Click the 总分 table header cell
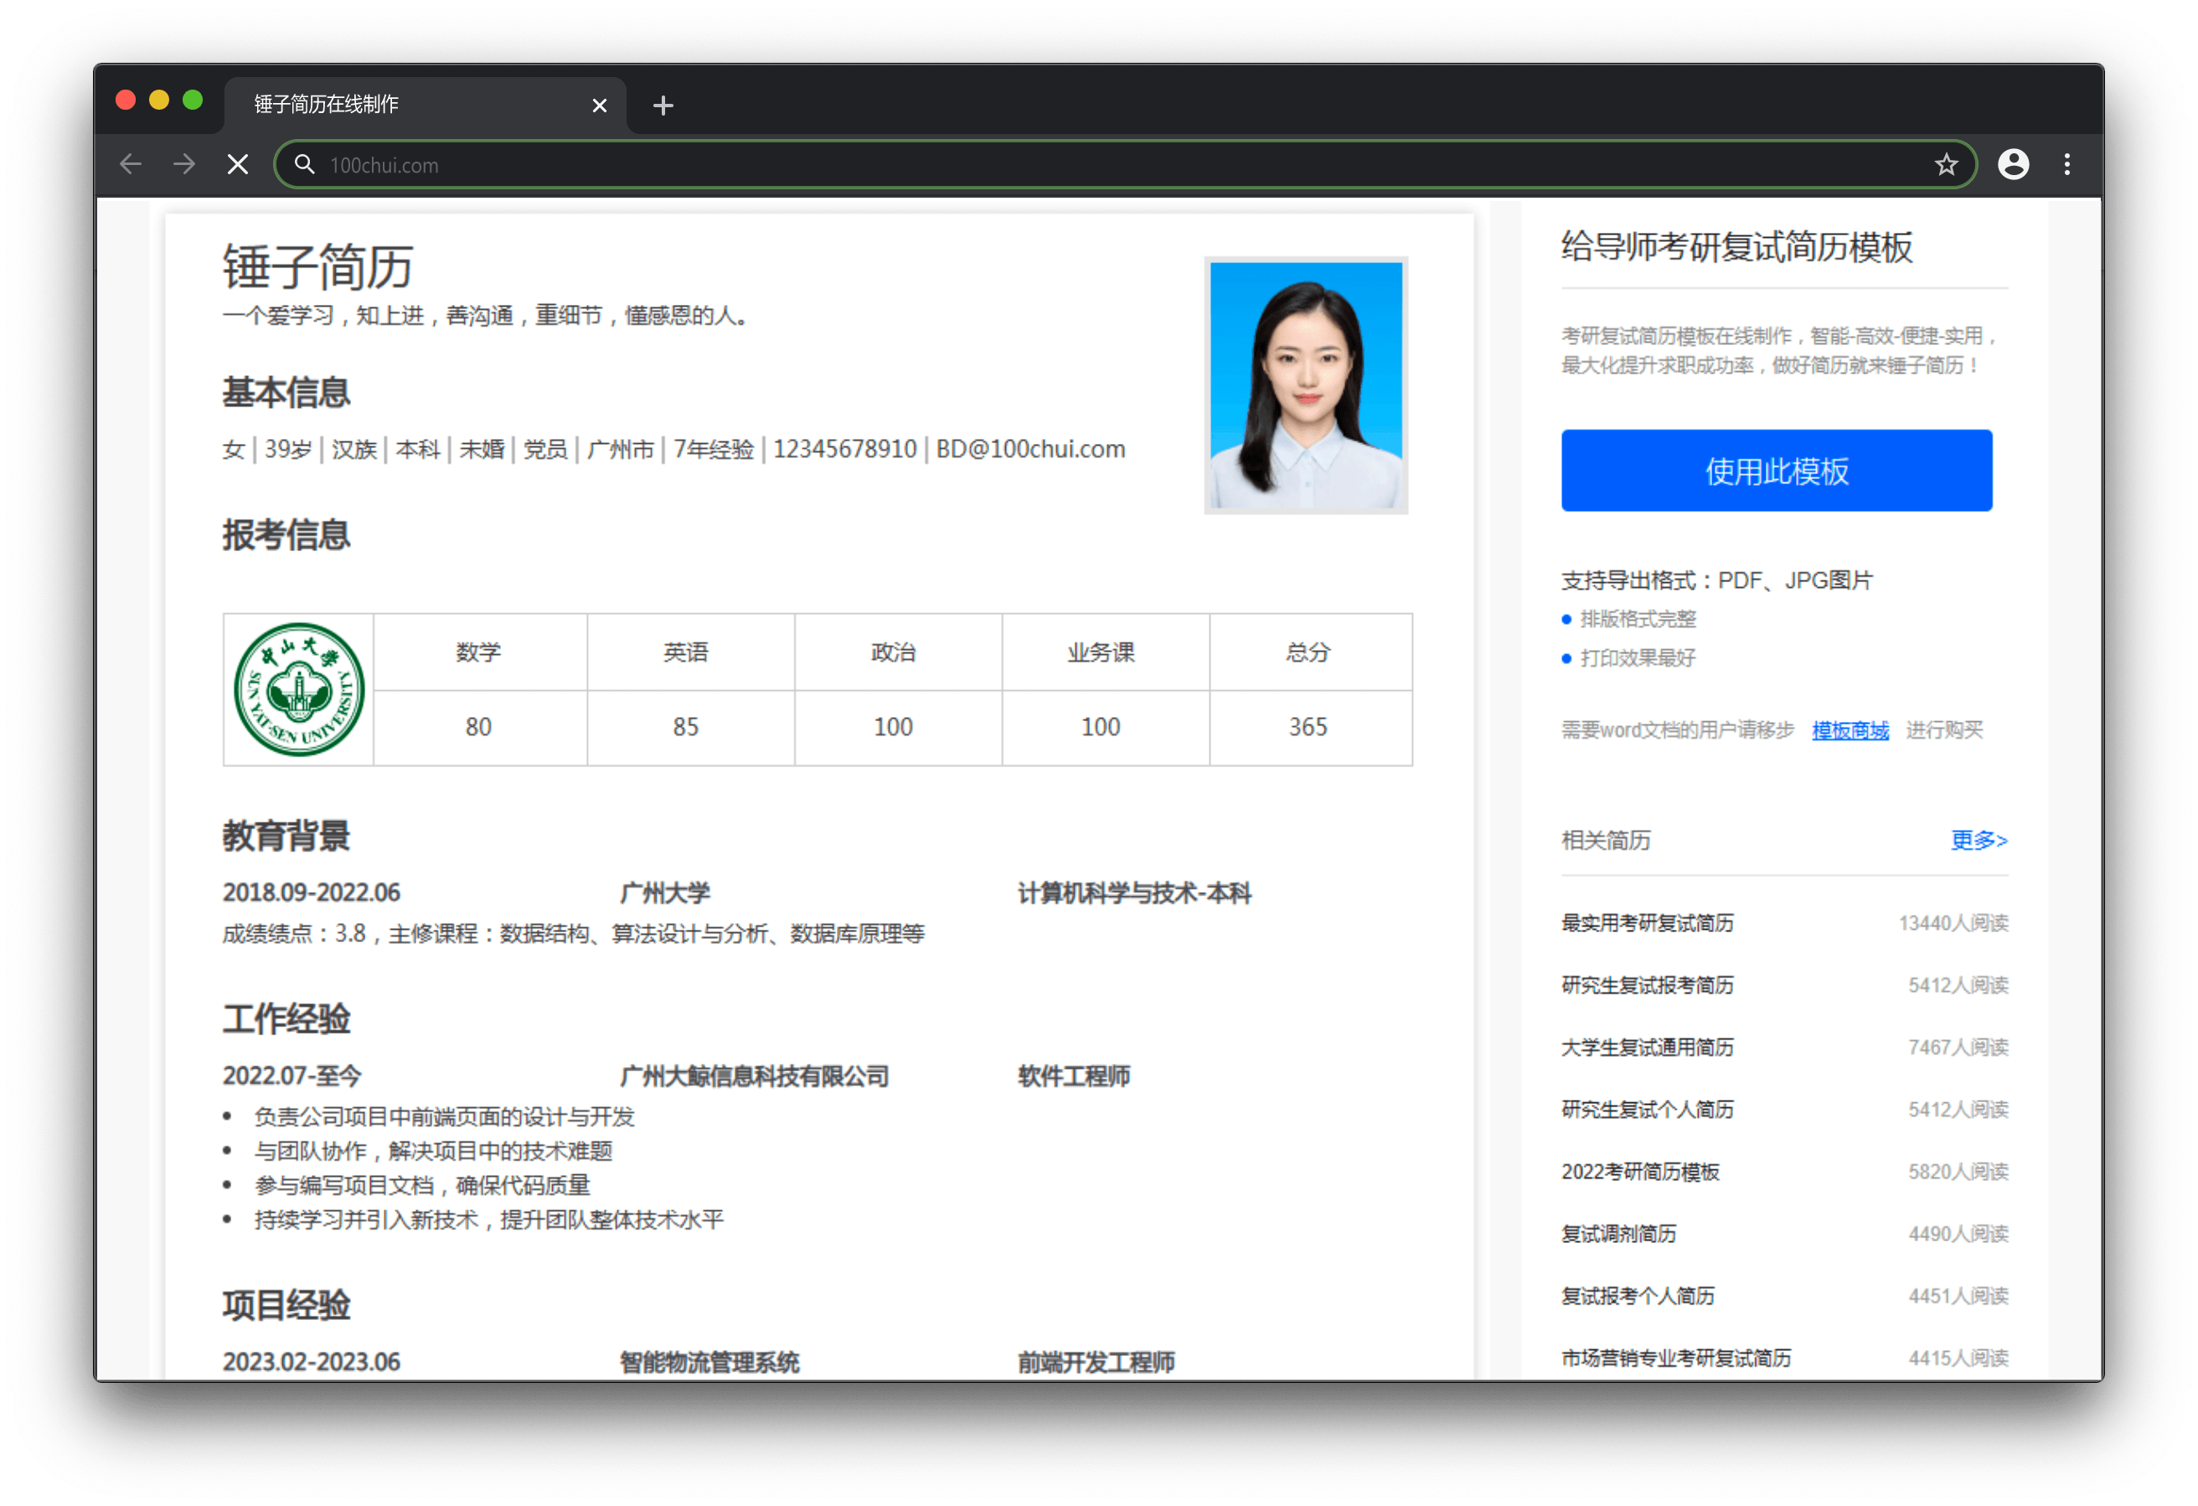This screenshot has height=1506, width=2198. coord(1311,652)
